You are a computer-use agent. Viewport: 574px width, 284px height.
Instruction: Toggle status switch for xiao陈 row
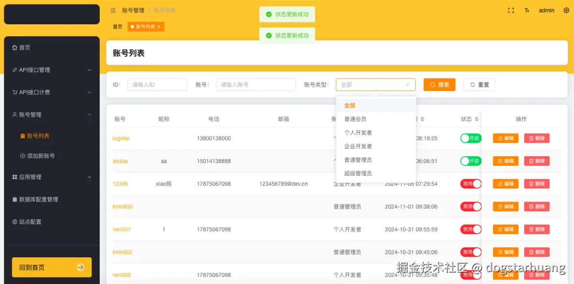(471, 184)
